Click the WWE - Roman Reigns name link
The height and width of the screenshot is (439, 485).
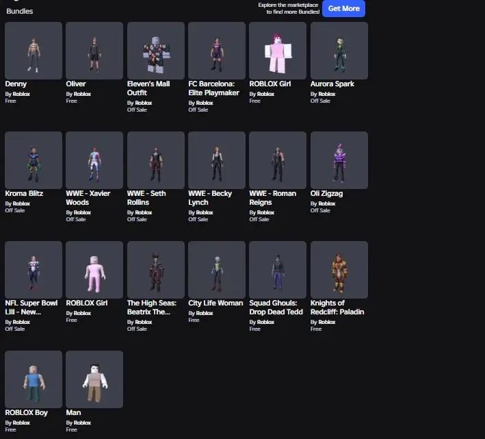(273, 198)
